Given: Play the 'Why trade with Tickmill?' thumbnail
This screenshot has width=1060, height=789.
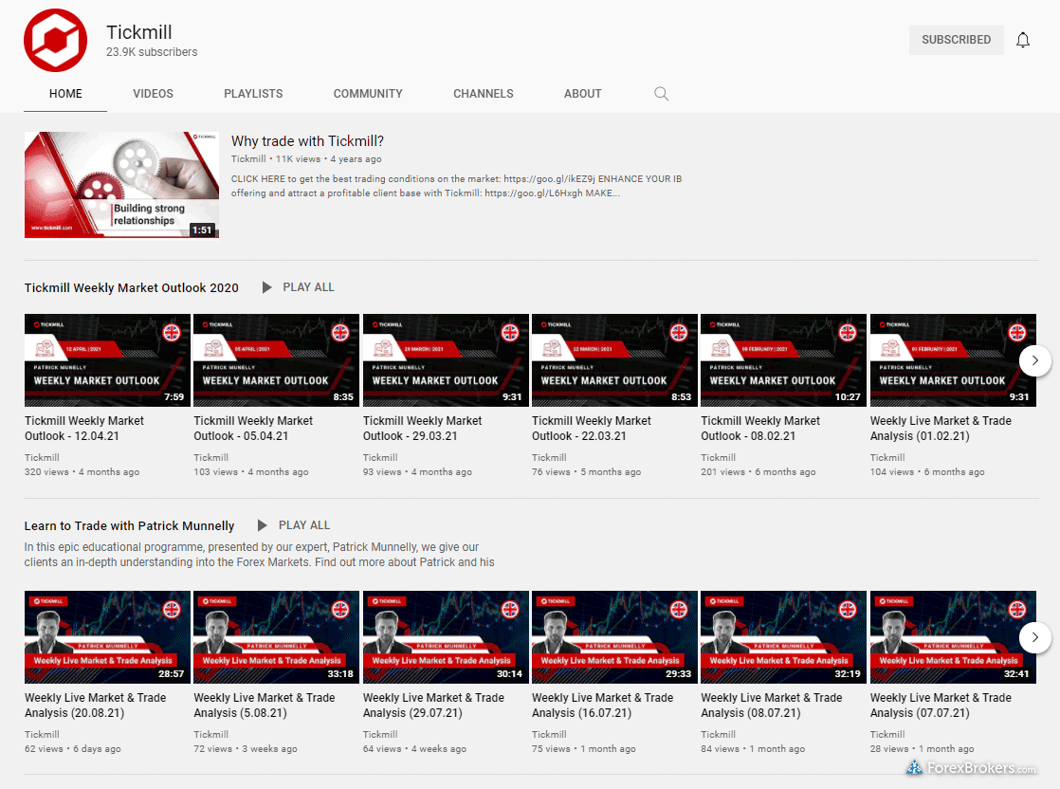Looking at the screenshot, I should (121, 185).
